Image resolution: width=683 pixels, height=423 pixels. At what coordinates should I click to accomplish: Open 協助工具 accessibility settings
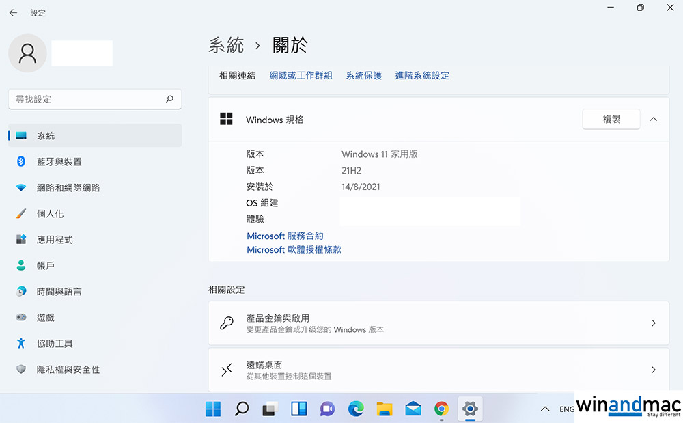(x=54, y=344)
